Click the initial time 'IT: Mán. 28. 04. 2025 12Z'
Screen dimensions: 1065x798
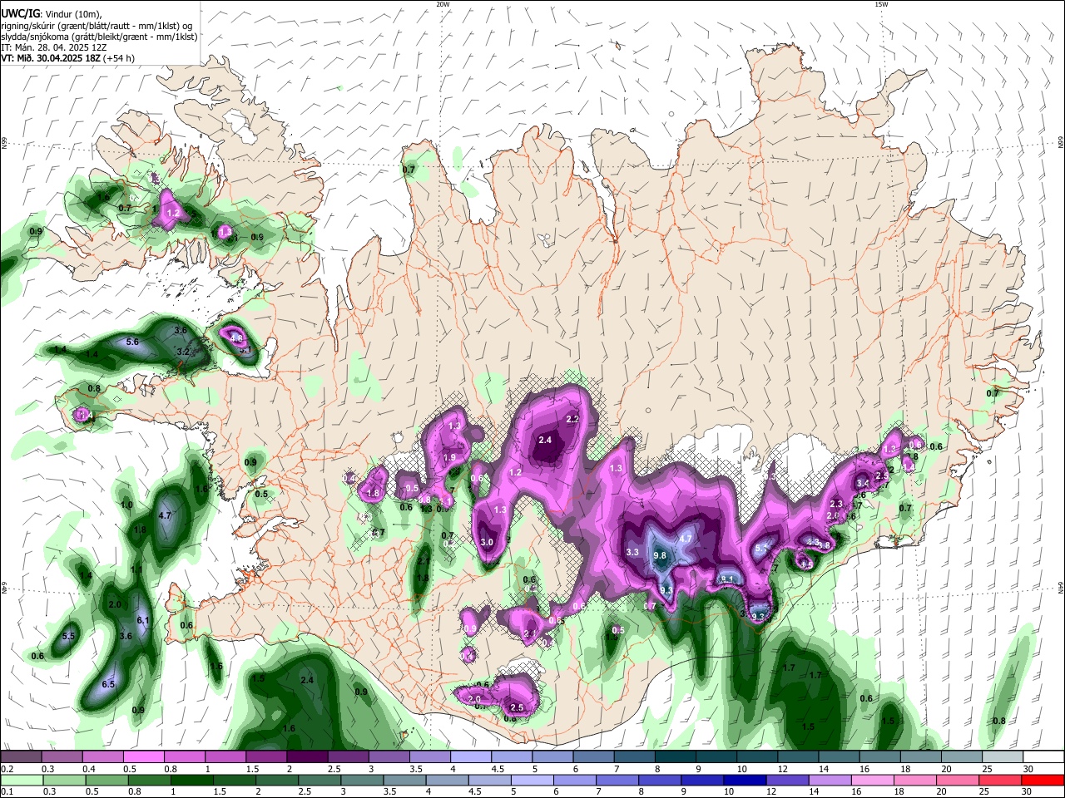click(x=54, y=47)
